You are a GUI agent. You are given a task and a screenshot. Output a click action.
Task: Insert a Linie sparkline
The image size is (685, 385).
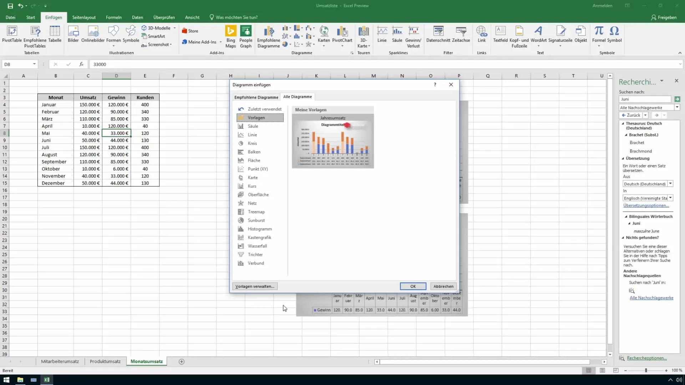[x=382, y=34]
